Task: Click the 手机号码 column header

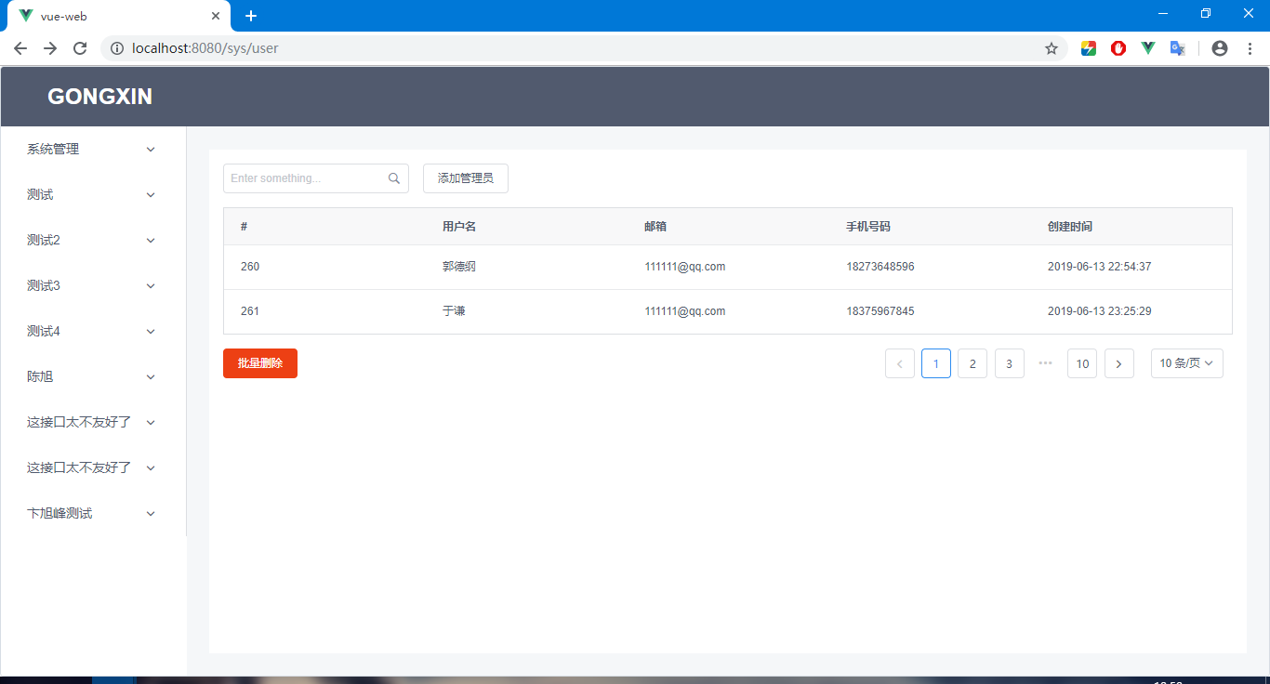Action: pos(868,227)
